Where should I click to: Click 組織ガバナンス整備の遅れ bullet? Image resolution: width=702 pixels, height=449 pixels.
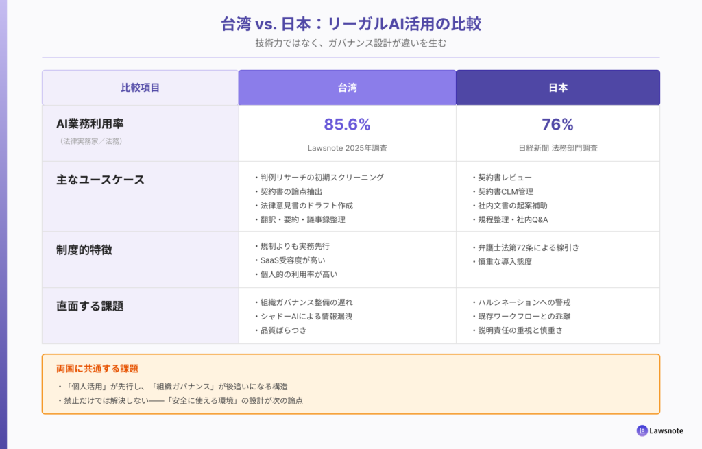[x=303, y=302]
